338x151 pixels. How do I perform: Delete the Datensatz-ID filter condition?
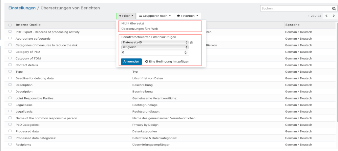[x=192, y=43]
